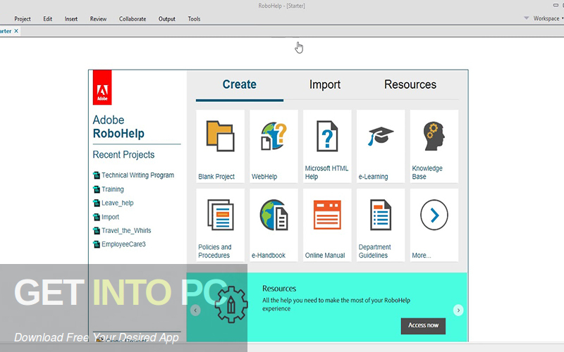564x352 pixels.
Task: Choose the e-Handbook globe icon
Action: coord(274,215)
